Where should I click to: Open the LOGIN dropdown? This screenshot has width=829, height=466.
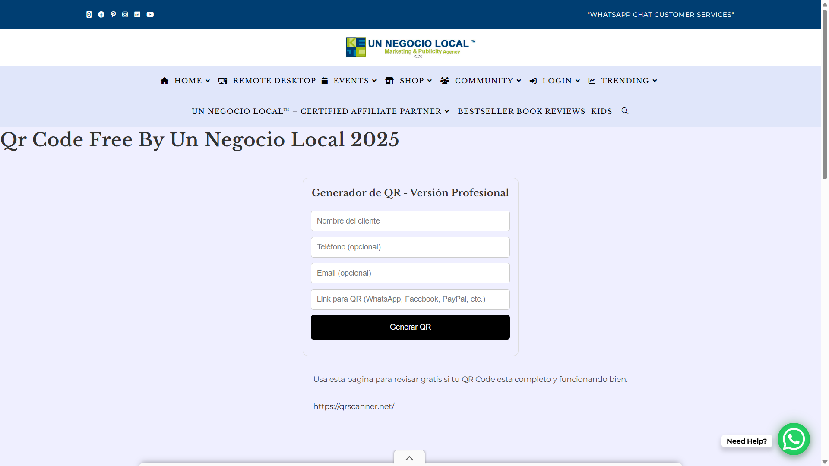point(556,81)
